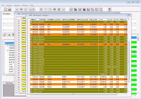Click the last chart icon before the Help icon
The image size is (141, 99).
pos(101,9)
